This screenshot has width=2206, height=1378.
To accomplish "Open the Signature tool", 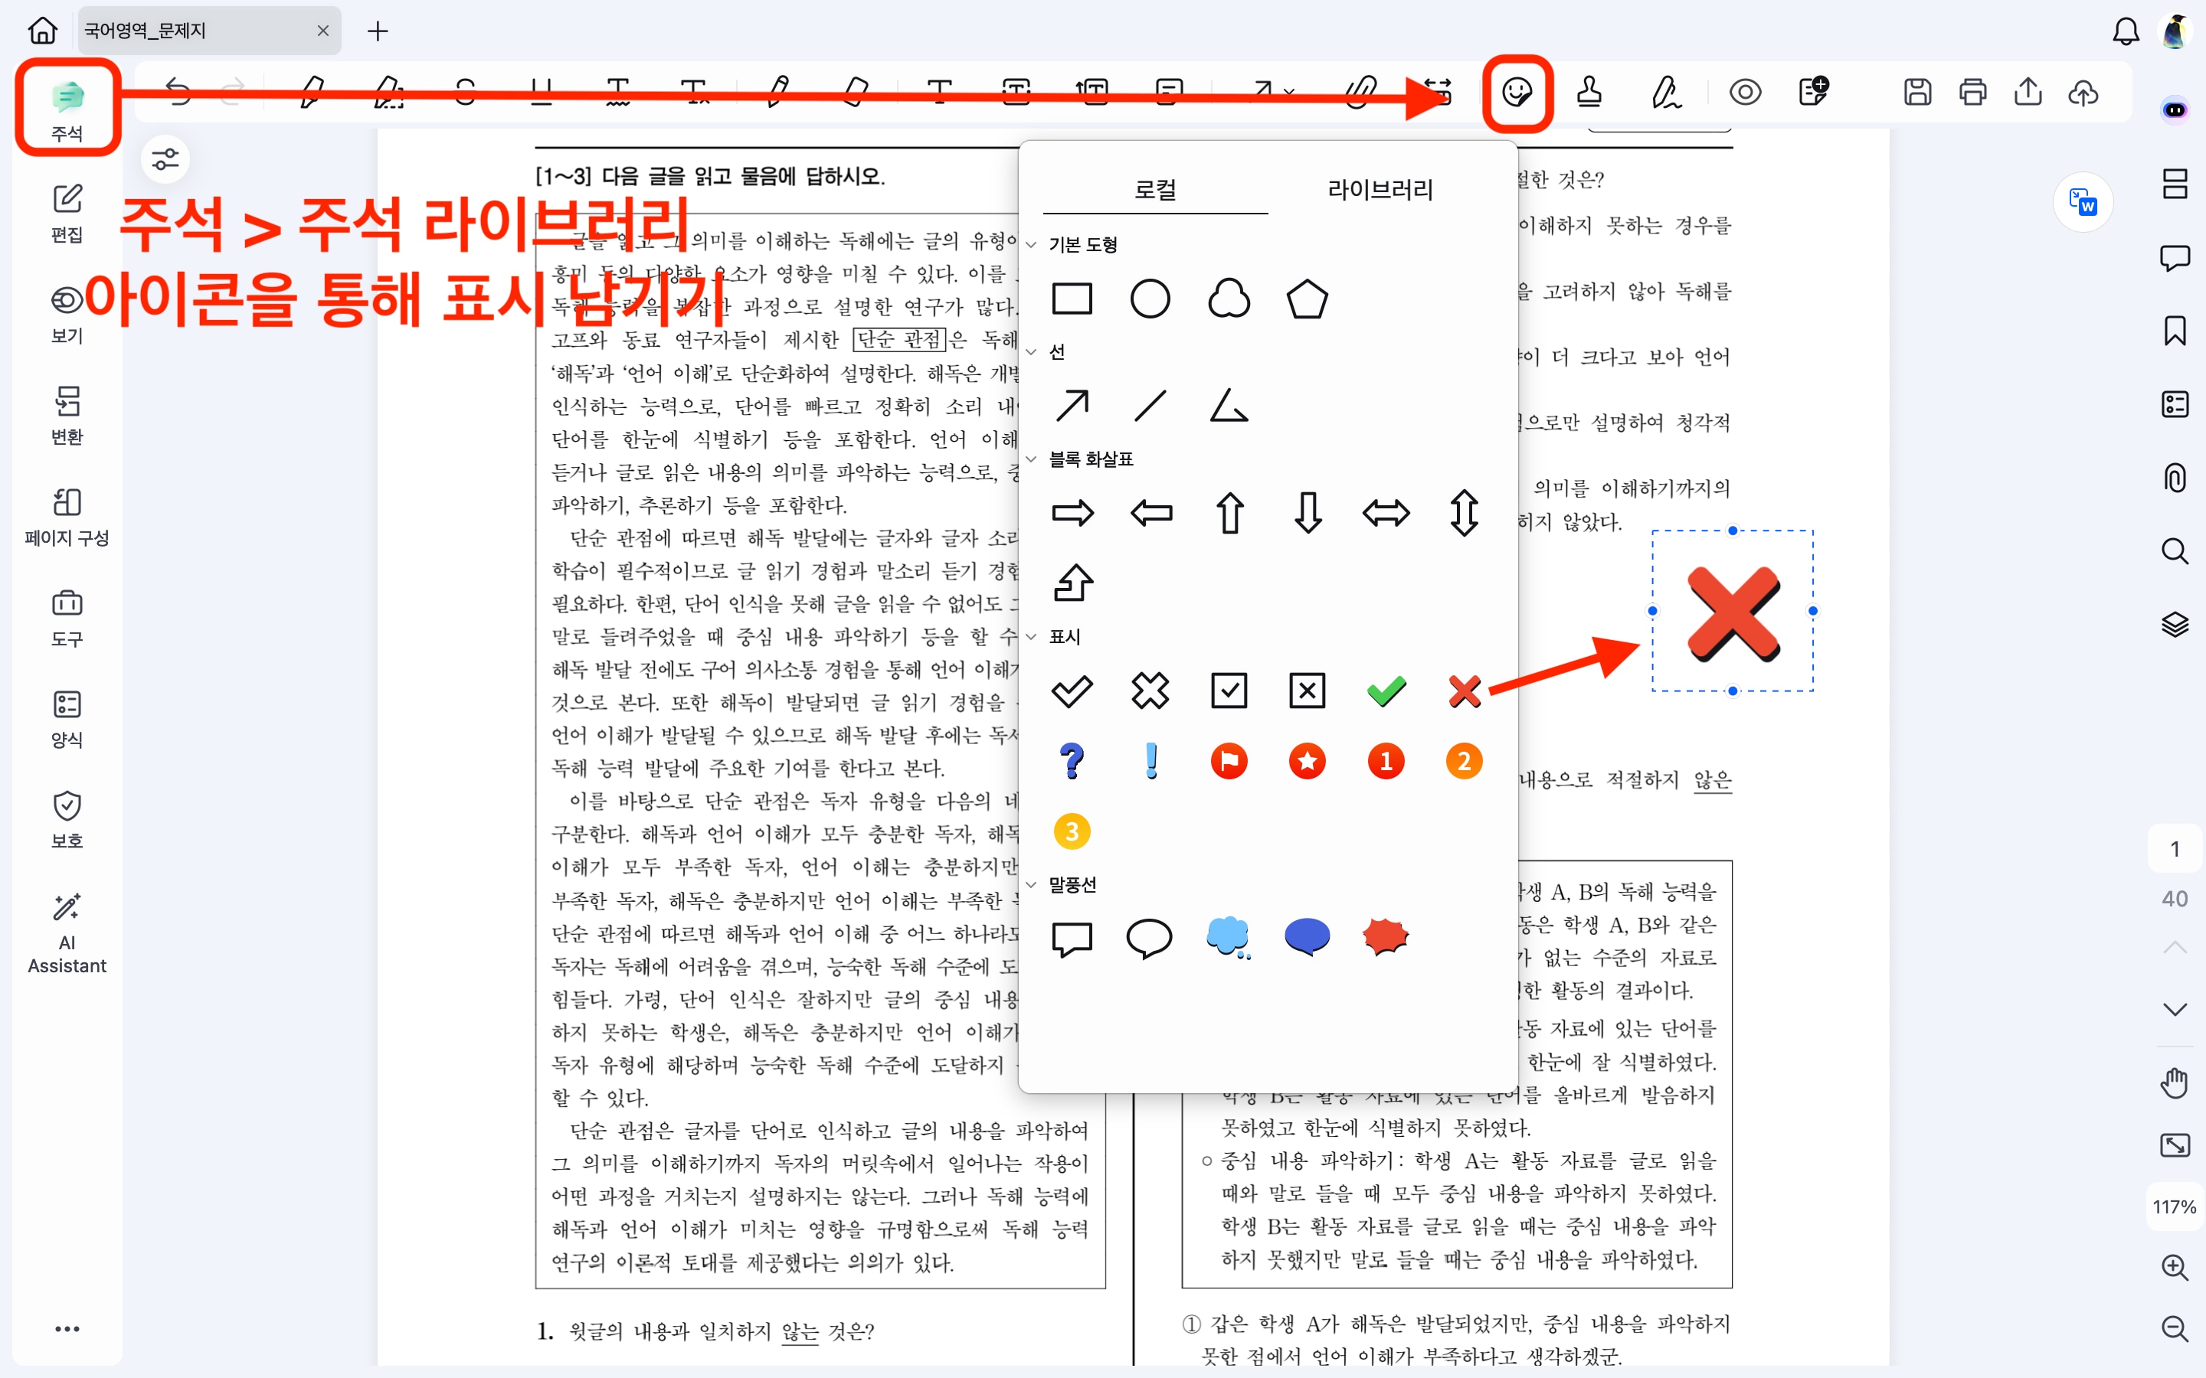I will [x=1668, y=91].
